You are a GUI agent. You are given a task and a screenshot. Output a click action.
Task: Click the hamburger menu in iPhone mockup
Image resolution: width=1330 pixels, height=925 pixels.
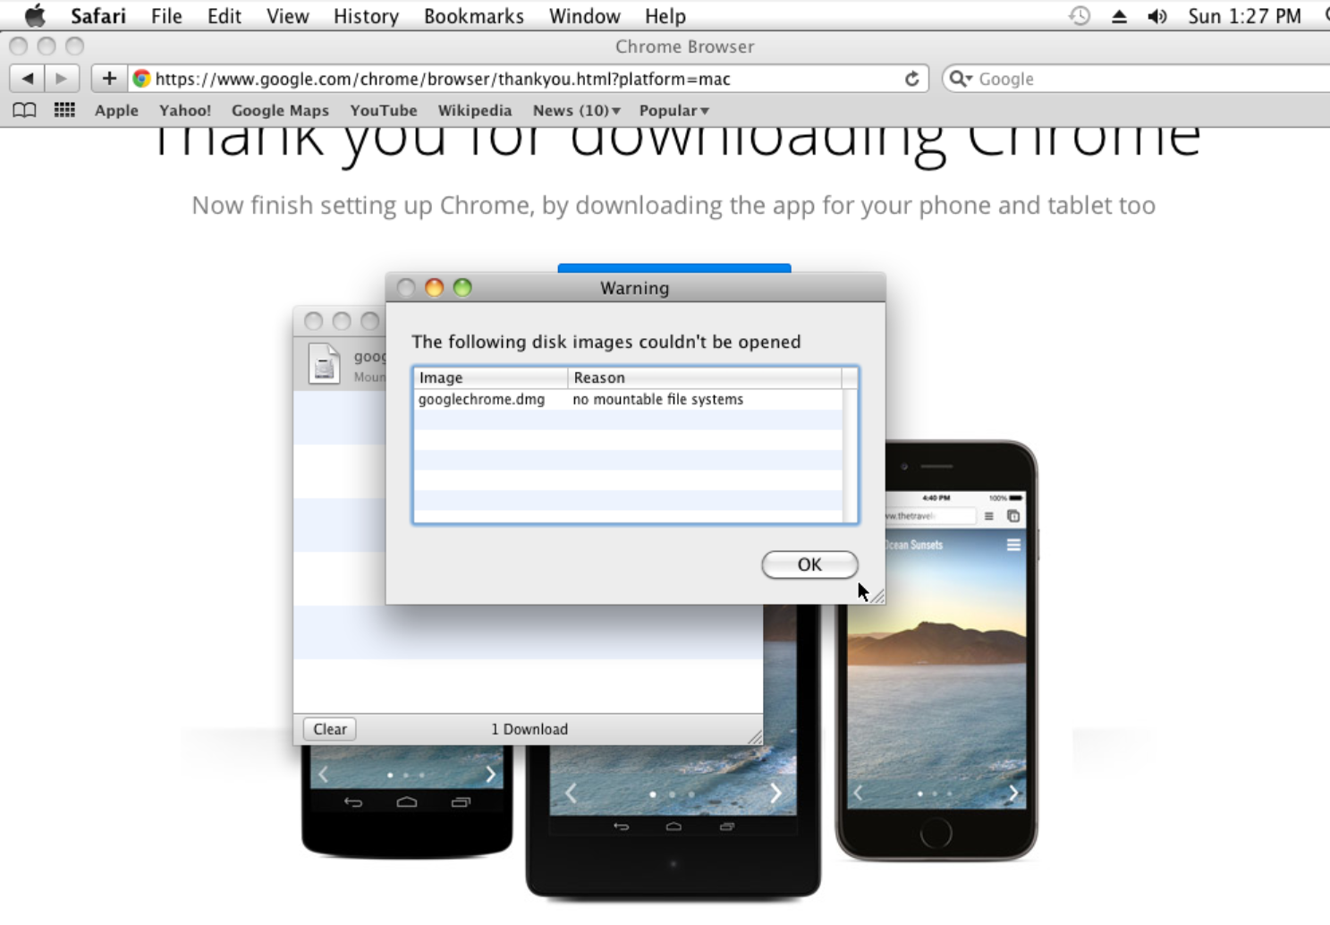coord(988,516)
